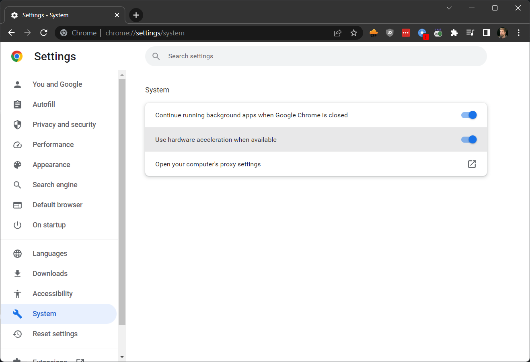Go to Privacy and security settings
The height and width of the screenshot is (362, 530).
coord(64,125)
